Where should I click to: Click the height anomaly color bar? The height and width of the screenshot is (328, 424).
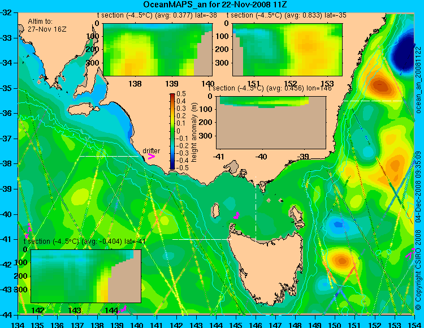[x=172, y=131]
